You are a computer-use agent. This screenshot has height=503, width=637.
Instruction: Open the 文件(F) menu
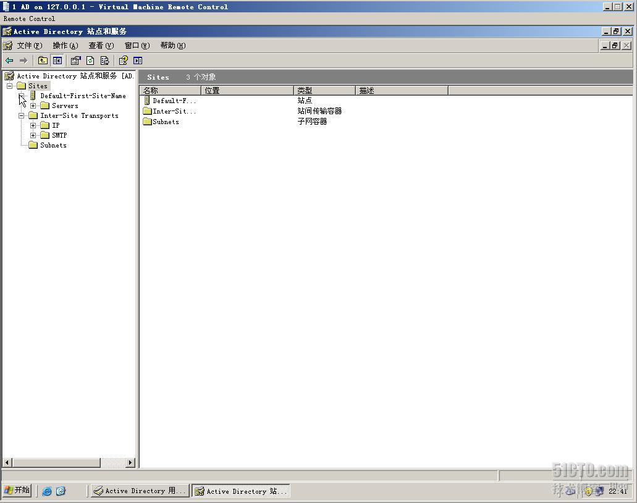coord(29,46)
